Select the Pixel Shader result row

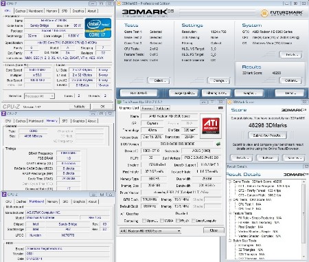point(251,227)
